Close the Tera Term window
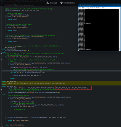121x127 pixels. (x=118, y=5)
